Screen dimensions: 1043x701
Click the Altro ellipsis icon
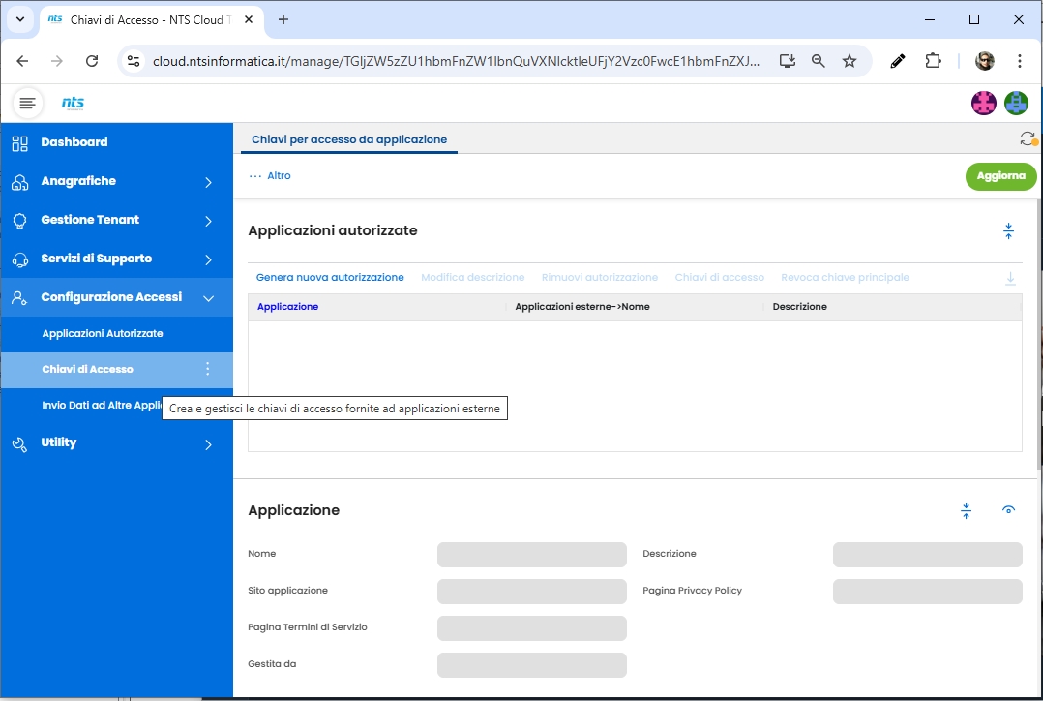click(255, 176)
